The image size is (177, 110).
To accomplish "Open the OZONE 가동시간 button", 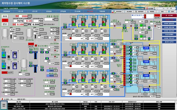I will 169,38.
